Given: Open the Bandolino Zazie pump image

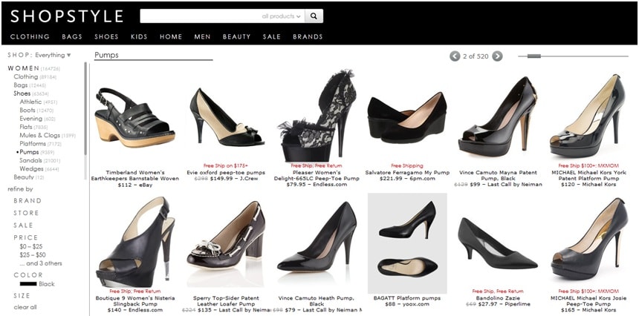Looking at the screenshot, I should pos(498,243).
